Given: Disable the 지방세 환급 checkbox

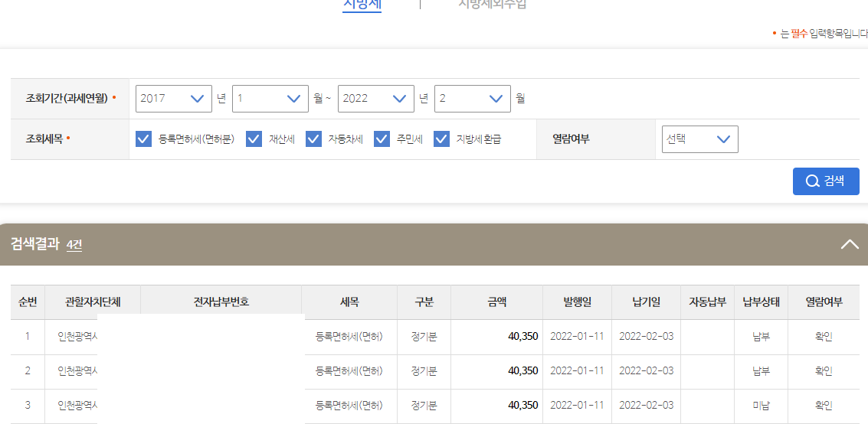Looking at the screenshot, I should (x=441, y=139).
